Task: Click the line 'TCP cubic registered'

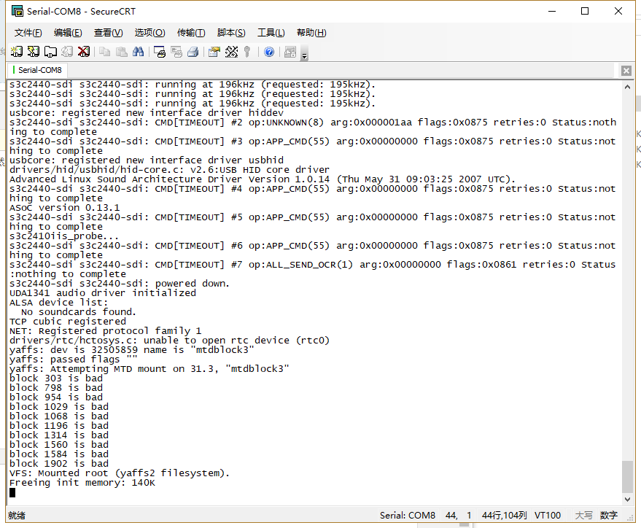Action: coord(68,321)
